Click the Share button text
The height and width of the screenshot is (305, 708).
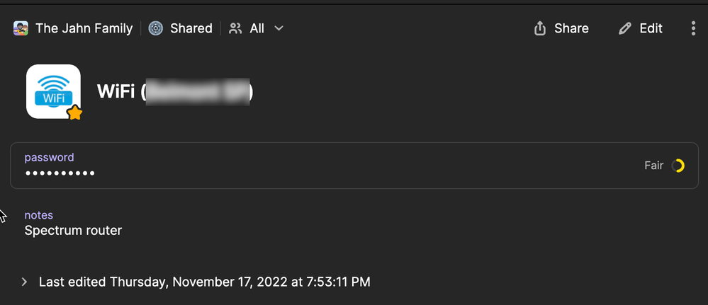[571, 28]
